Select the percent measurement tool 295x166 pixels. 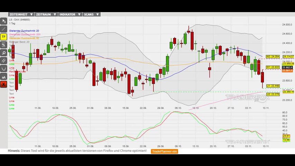4,45
